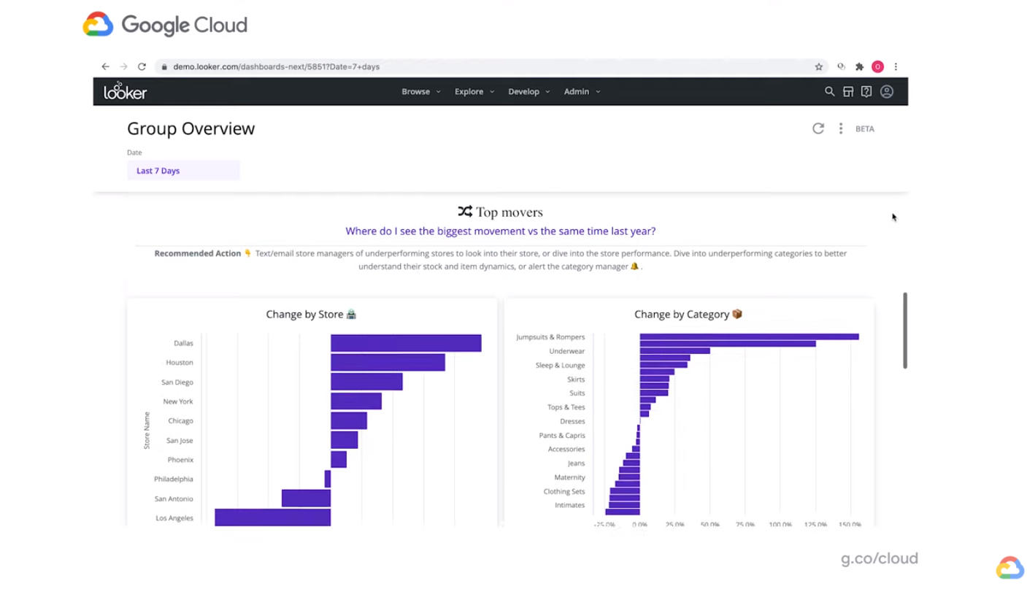Open the Chrome three-dot menu
Image resolution: width=1027 pixels, height=589 pixels.
tap(896, 66)
